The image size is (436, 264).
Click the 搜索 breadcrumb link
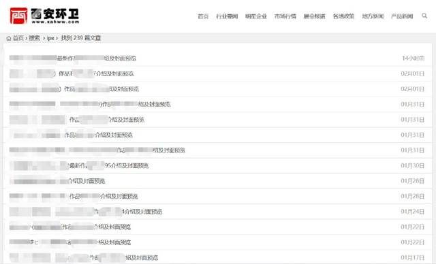pos(35,38)
